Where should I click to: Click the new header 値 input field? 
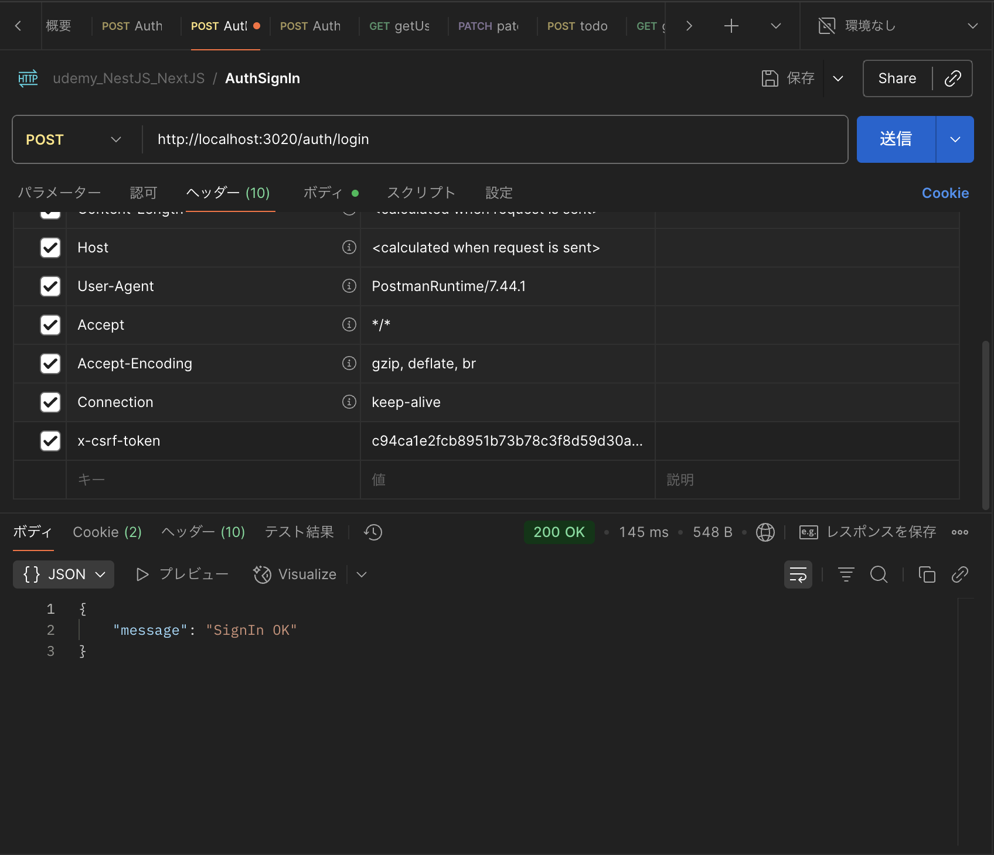508,480
